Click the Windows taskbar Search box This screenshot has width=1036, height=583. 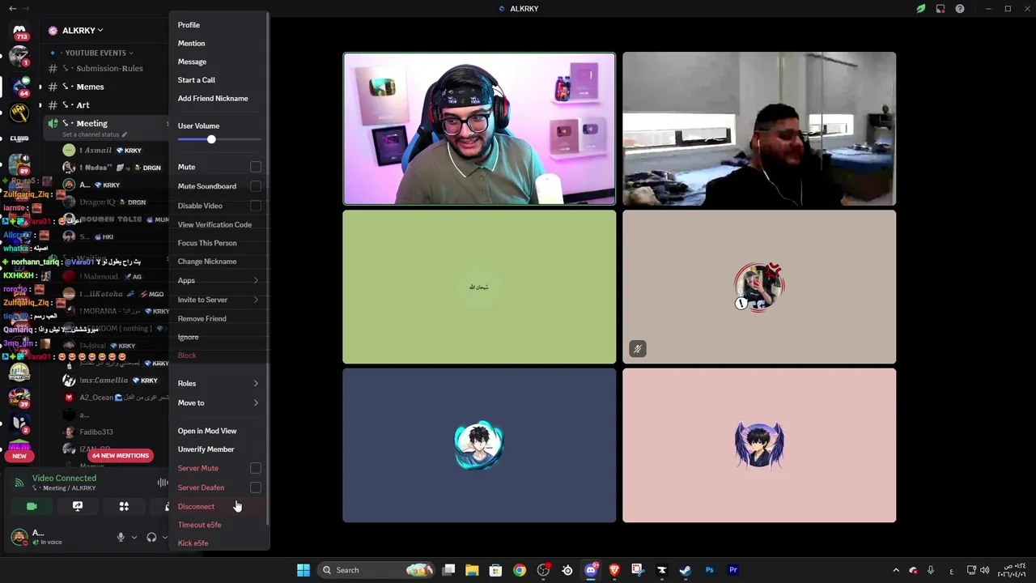(x=376, y=570)
